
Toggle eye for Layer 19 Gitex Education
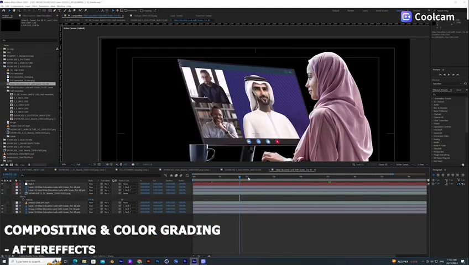[x=2, y=206]
